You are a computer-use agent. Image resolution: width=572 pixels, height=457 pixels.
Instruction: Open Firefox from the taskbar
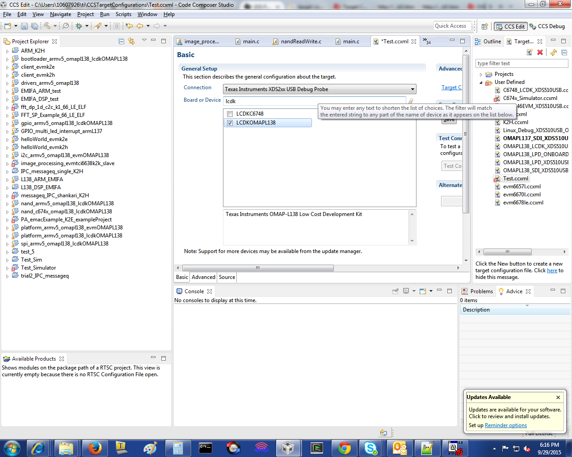[x=94, y=448]
